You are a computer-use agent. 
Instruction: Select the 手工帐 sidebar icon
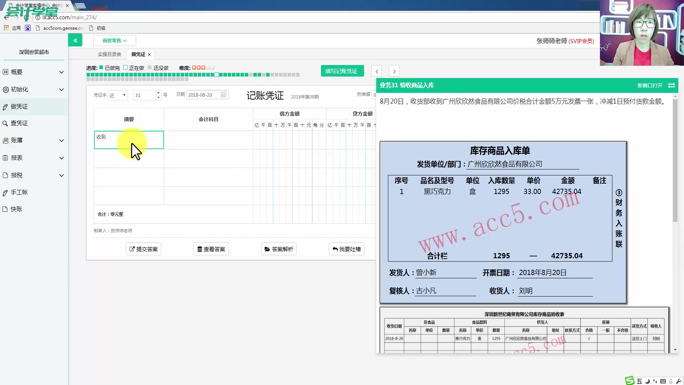5,192
